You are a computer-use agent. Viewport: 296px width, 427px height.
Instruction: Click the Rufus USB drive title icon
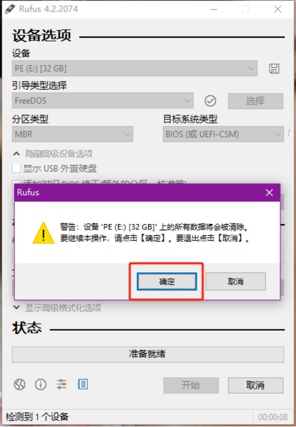(10, 9)
